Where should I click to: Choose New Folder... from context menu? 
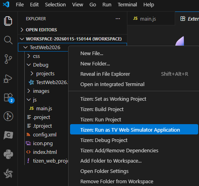coord(134,64)
